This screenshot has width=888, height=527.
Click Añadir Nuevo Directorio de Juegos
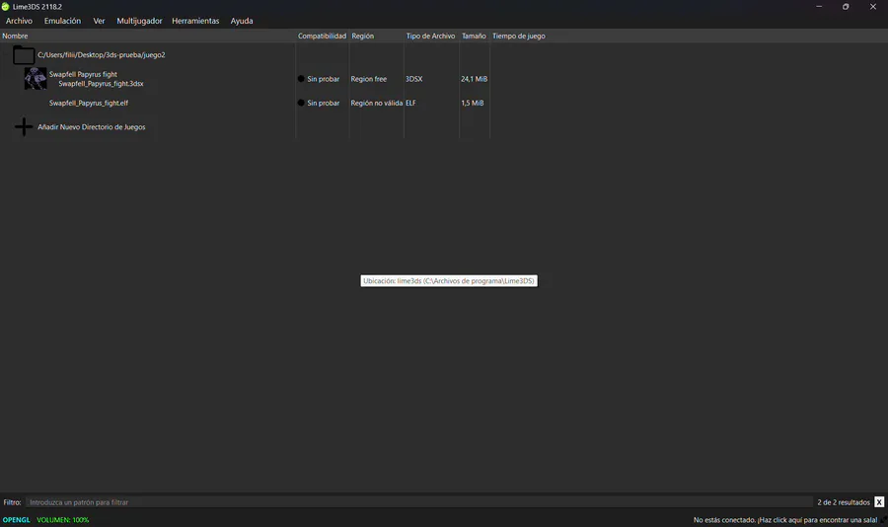[91, 127]
